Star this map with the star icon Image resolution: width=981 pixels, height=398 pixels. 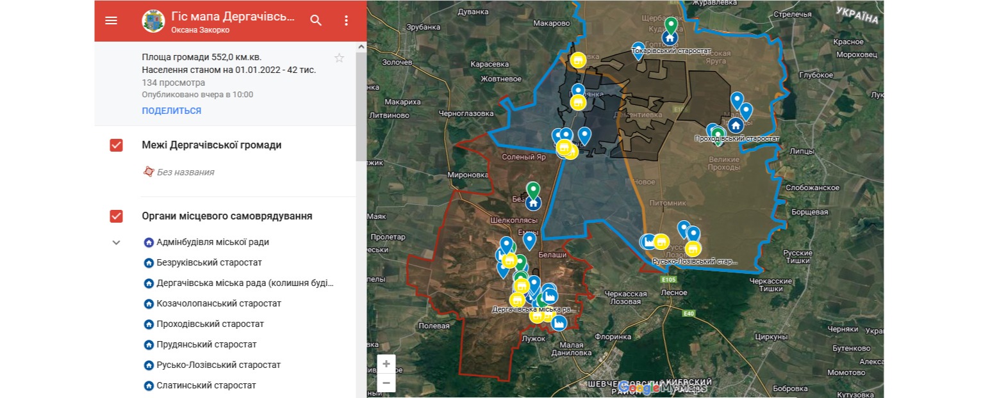coord(339,58)
